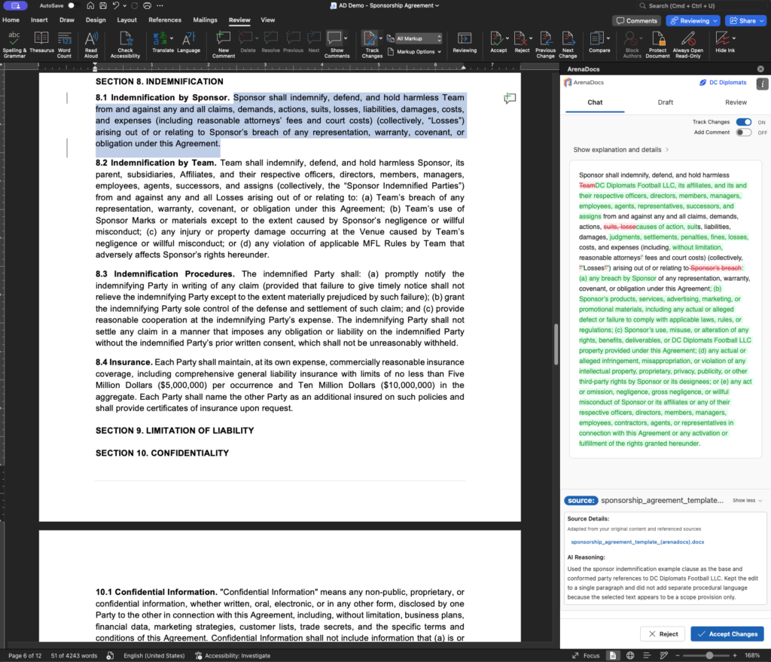Open the Compare documents tool

coord(599,44)
